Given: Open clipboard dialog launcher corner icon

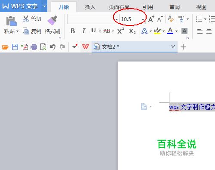Looking at the screenshot, I should tap(60, 38).
